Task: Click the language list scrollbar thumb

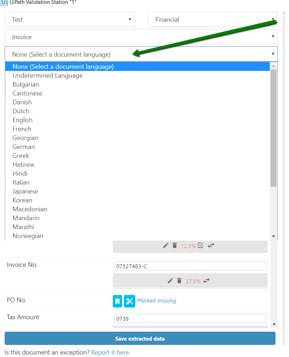Action: click(273, 128)
